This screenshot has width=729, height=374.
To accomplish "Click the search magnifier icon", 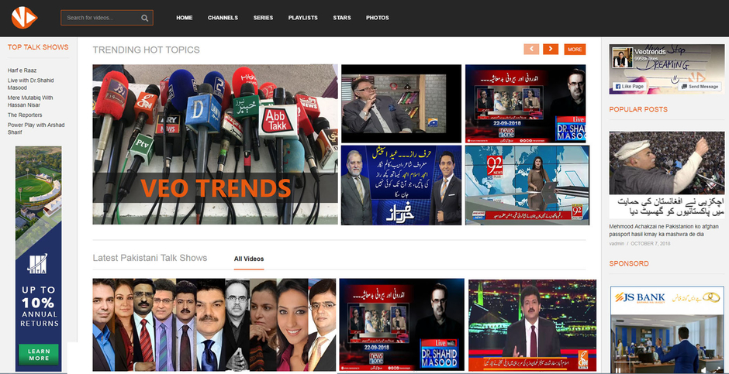I will (x=144, y=18).
